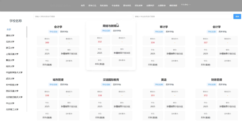This screenshot has height=121, width=242.
Task: Open the 个人中心 dropdown arrow
Action: [x=190, y=5]
